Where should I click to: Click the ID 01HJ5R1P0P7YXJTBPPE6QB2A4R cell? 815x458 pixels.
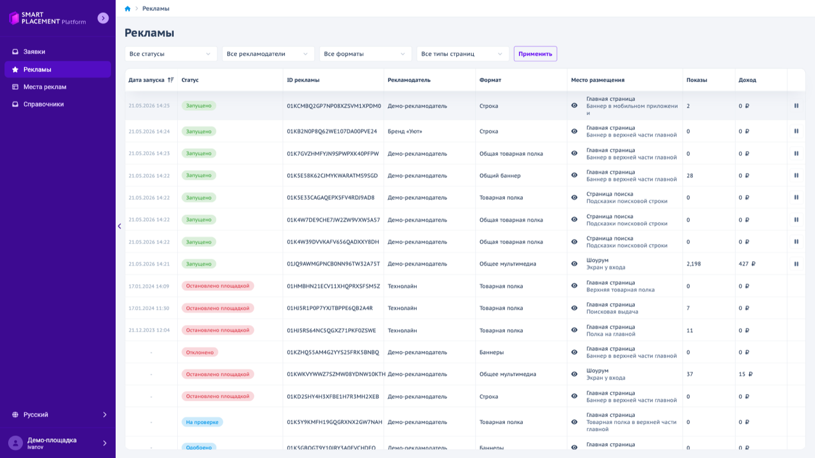pos(330,308)
